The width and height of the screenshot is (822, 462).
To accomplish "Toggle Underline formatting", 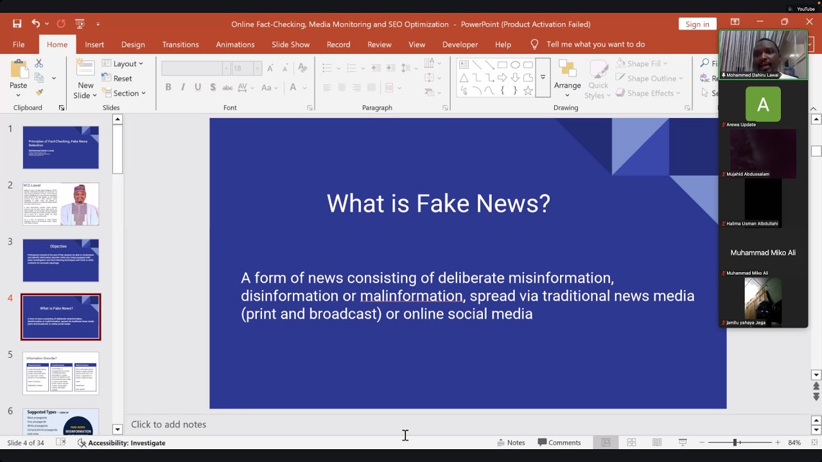I will (x=198, y=87).
